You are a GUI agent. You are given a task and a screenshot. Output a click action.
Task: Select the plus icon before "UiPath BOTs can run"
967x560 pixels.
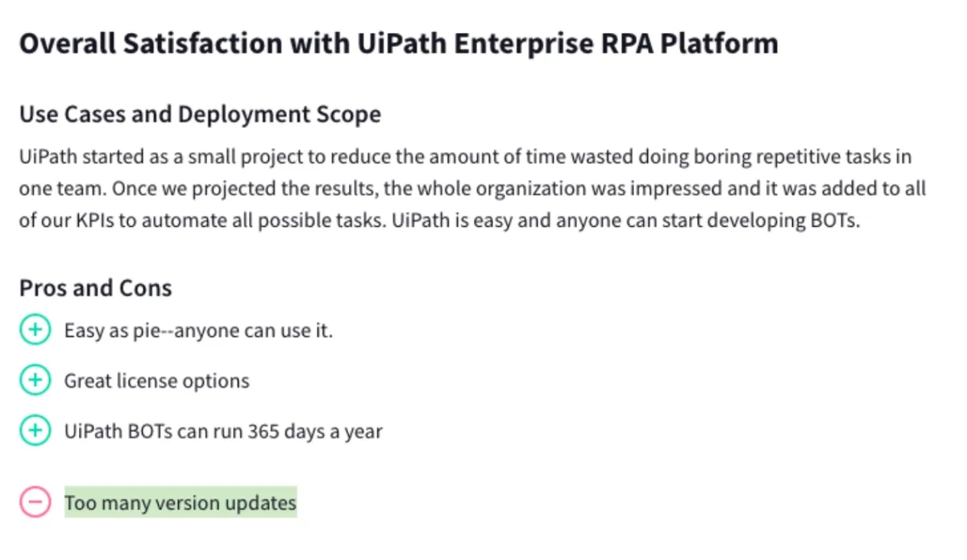click(35, 430)
